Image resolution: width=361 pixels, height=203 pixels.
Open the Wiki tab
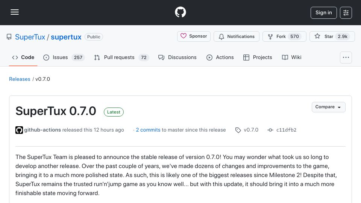[x=291, y=57]
